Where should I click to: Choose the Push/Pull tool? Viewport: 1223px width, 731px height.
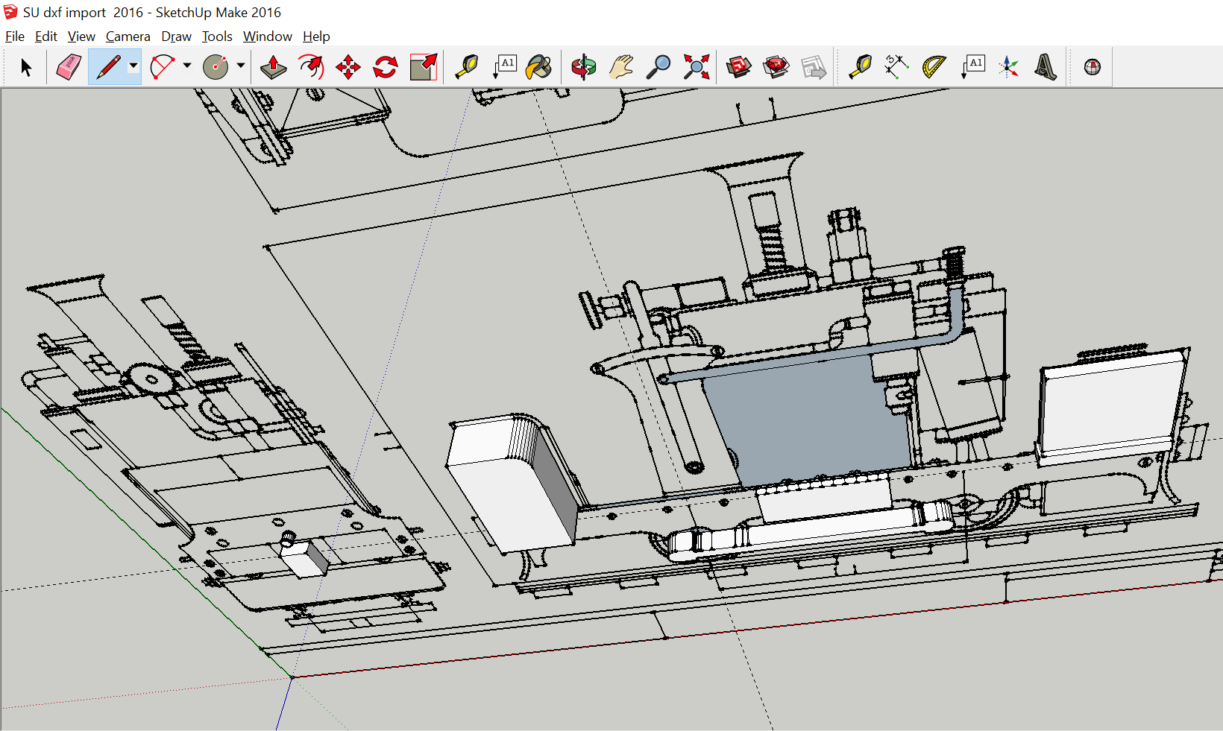click(x=274, y=67)
